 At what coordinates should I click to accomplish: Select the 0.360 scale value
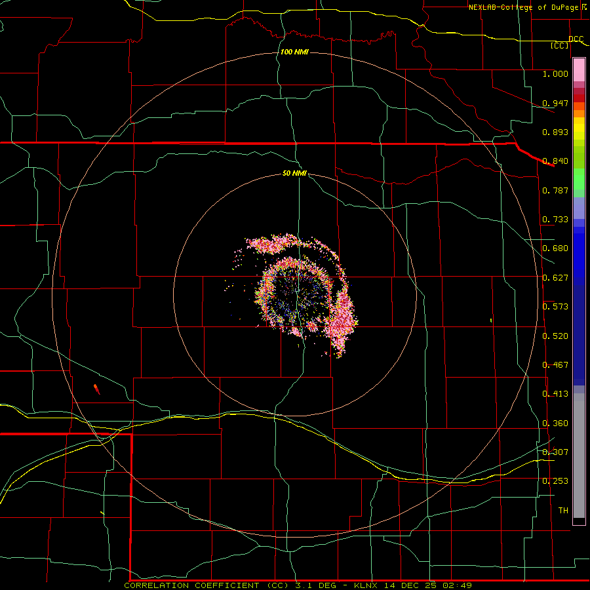[x=555, y=423]
